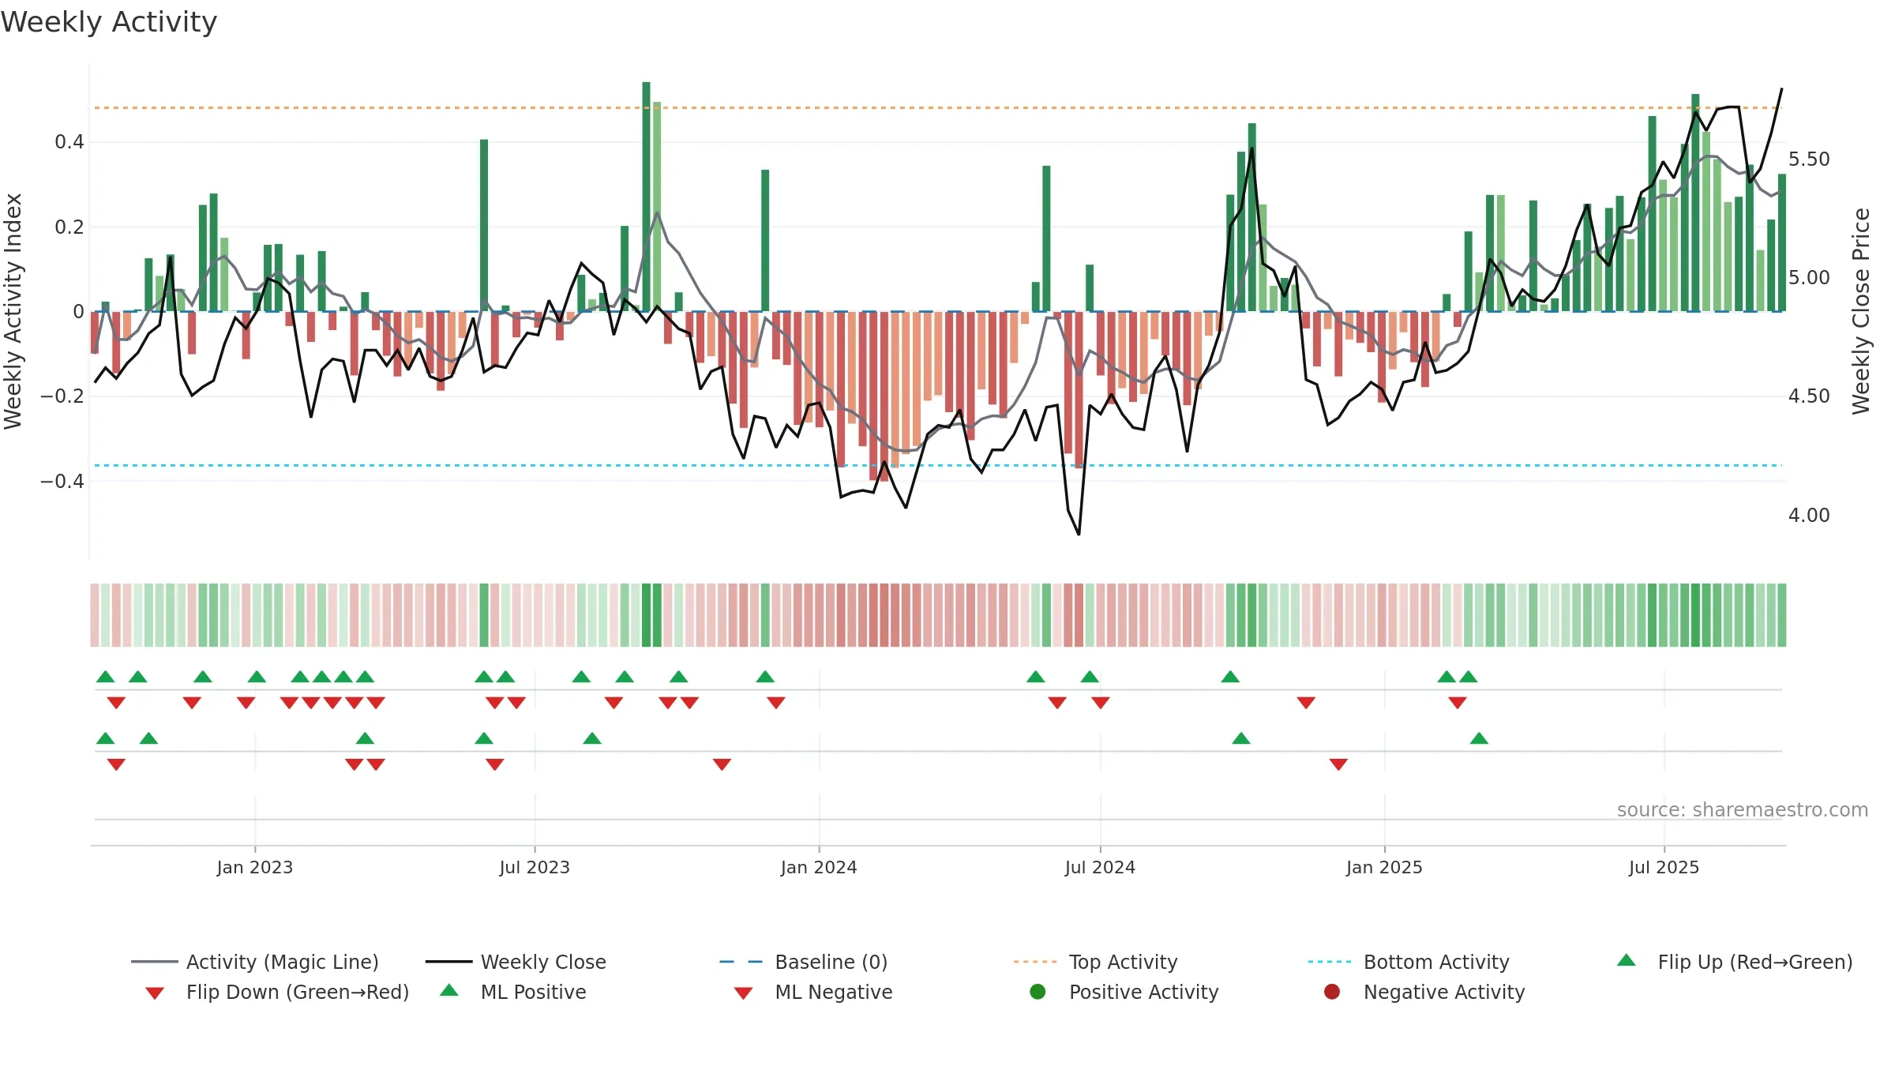Viewport: 1895px width, 1066px height.
Task: Click the ML Negative marker near December 2024
Action: coord(1338,764)
